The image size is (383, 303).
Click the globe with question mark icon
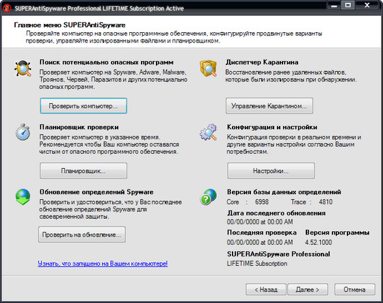[x=209, y=197]
